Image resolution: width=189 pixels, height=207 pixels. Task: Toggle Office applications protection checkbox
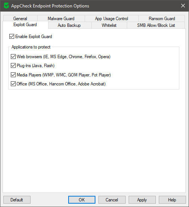tap(13, 84)
